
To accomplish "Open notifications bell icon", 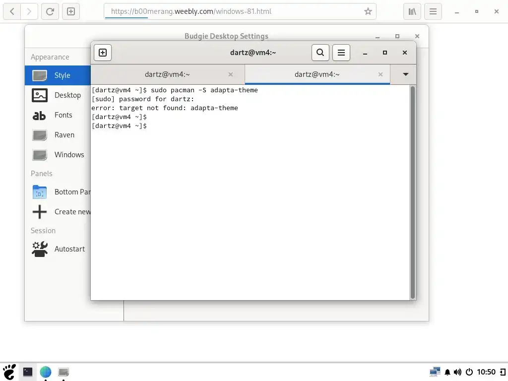I will 447,372.
